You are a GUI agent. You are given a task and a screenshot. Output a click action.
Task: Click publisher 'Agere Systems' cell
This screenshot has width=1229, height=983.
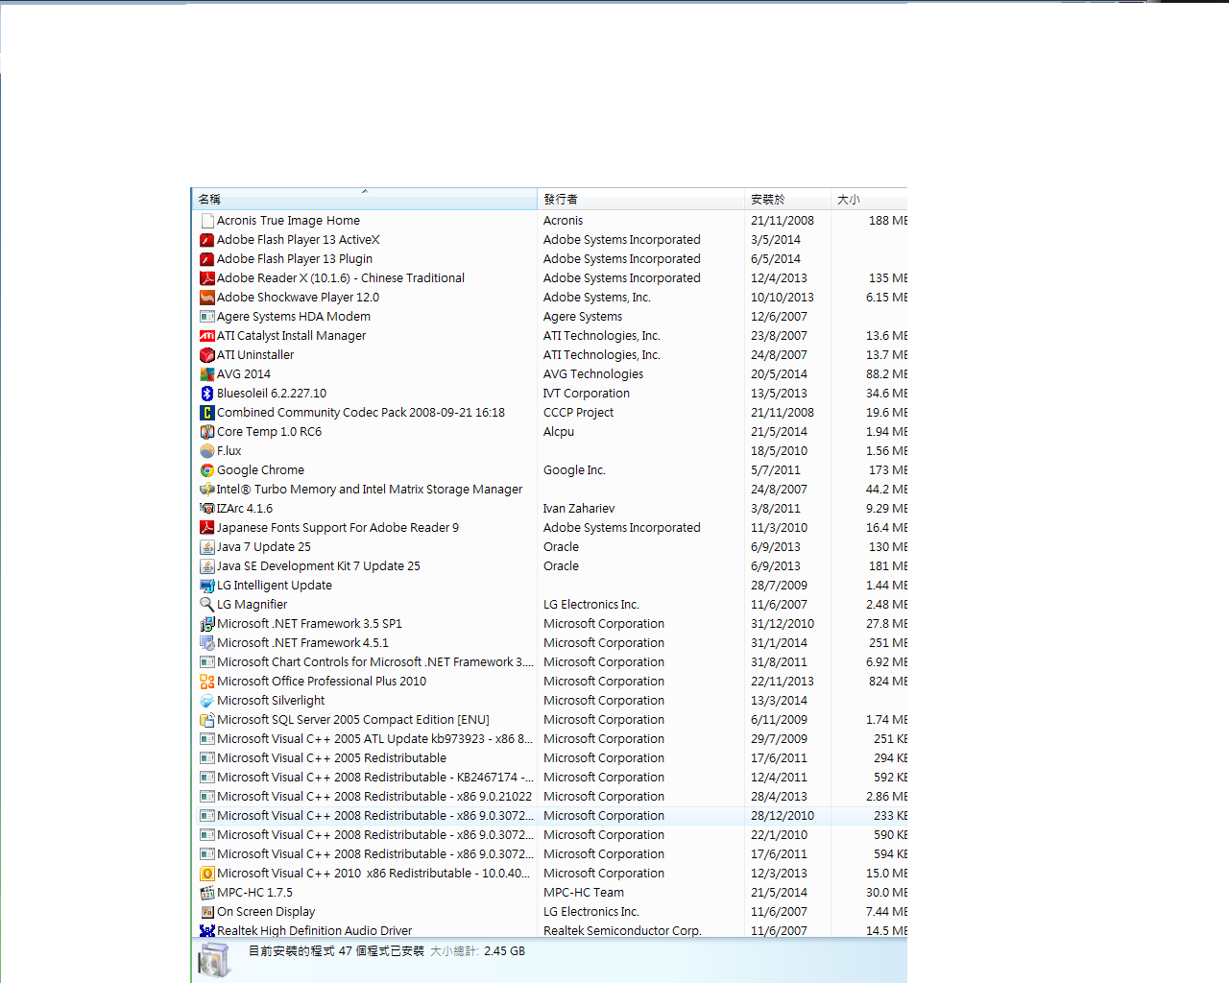(583, 317)
